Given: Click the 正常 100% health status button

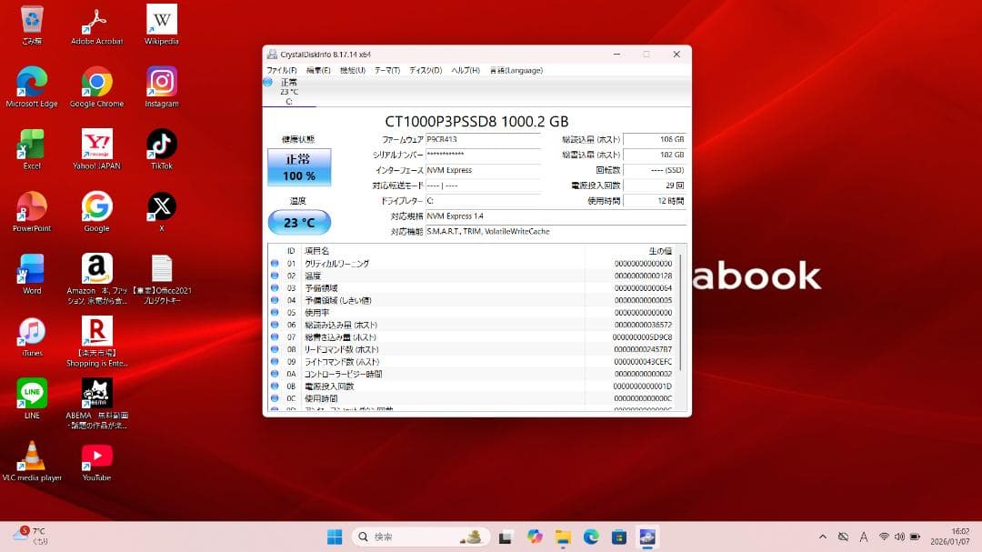Looking at the screenshot, I should [x=299, y=166].
